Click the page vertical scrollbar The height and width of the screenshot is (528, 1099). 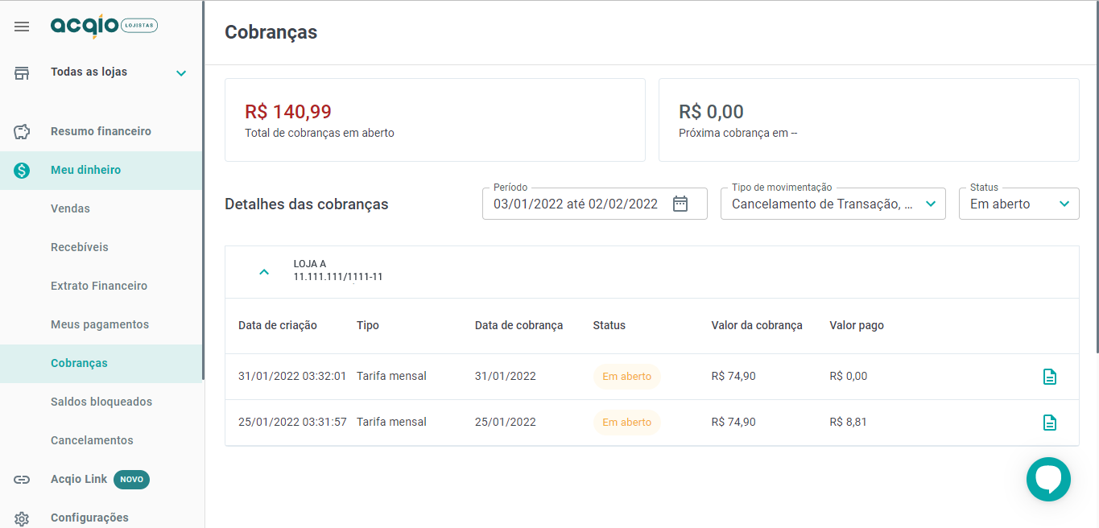pyautogui.click(x=1096, y=177)
